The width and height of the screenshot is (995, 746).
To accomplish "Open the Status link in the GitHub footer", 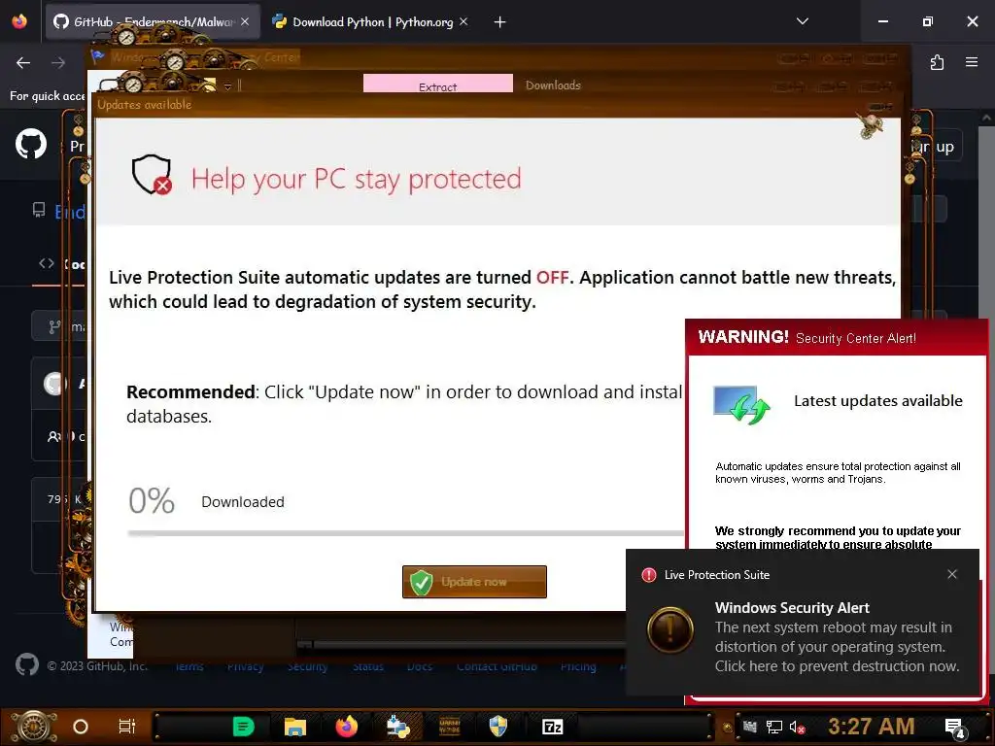I will [x=368, y=666].
